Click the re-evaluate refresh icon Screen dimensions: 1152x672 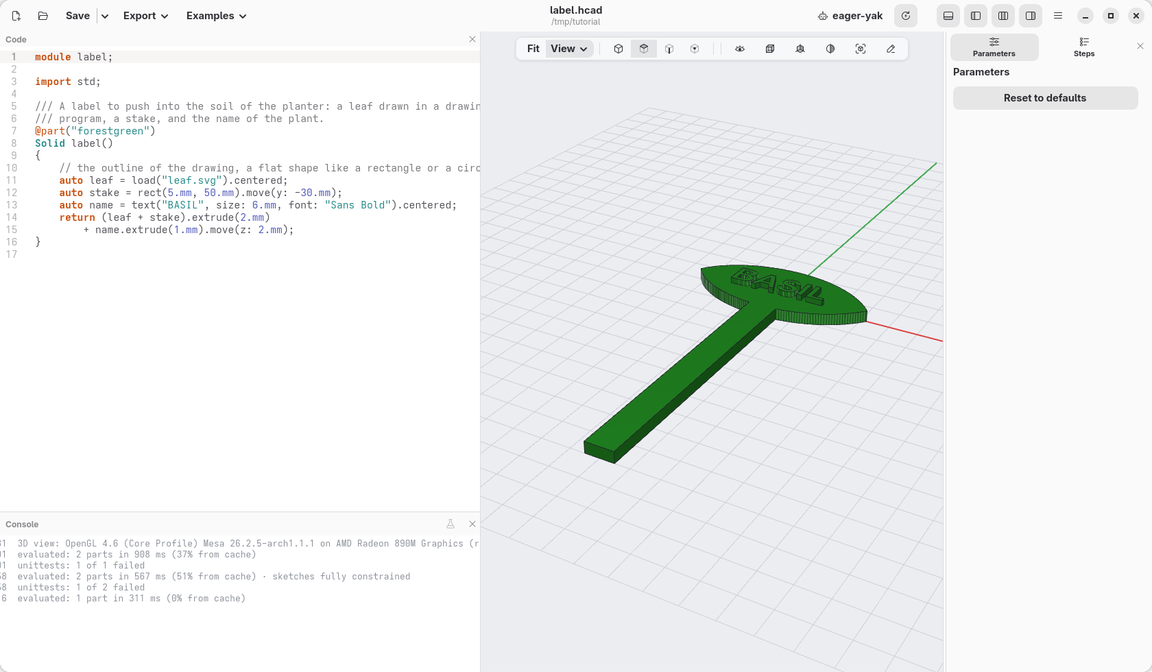point(906,16)
